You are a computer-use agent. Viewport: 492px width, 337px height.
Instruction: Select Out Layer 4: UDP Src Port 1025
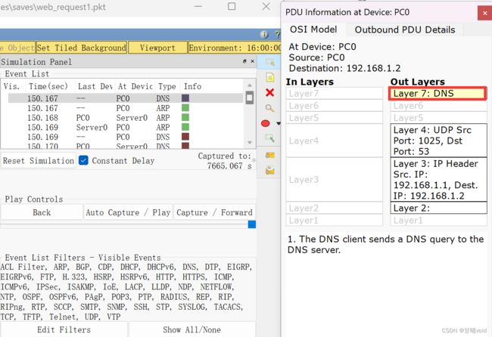tap(438, 141)
